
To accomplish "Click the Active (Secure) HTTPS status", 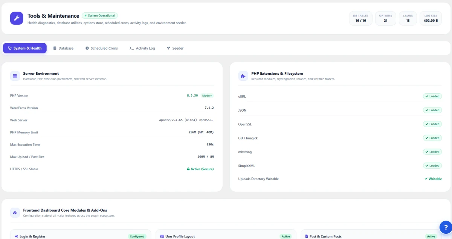I will pyautogui.click(x=200, y=169).
